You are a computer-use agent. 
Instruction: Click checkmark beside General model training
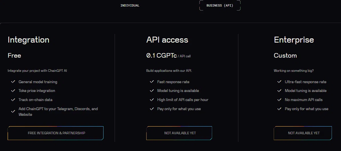pos(13,82)
